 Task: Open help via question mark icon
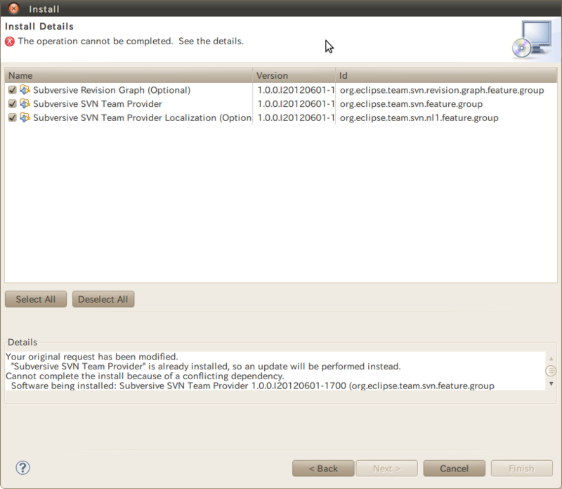[22, 468]
